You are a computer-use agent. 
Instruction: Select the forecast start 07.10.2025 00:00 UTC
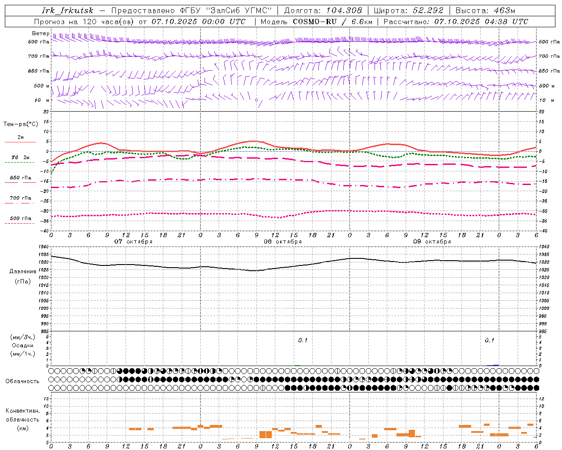click(x=198, y=22)
